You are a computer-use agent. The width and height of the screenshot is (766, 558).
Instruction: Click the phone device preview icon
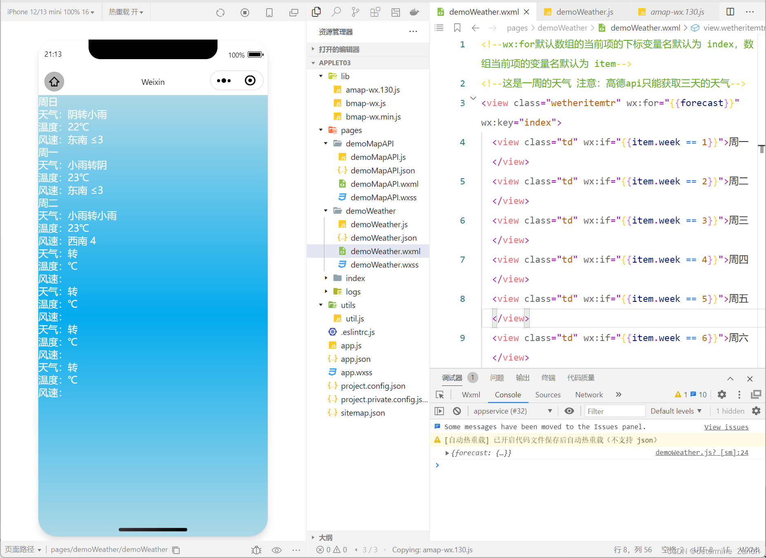coord(269,13)
